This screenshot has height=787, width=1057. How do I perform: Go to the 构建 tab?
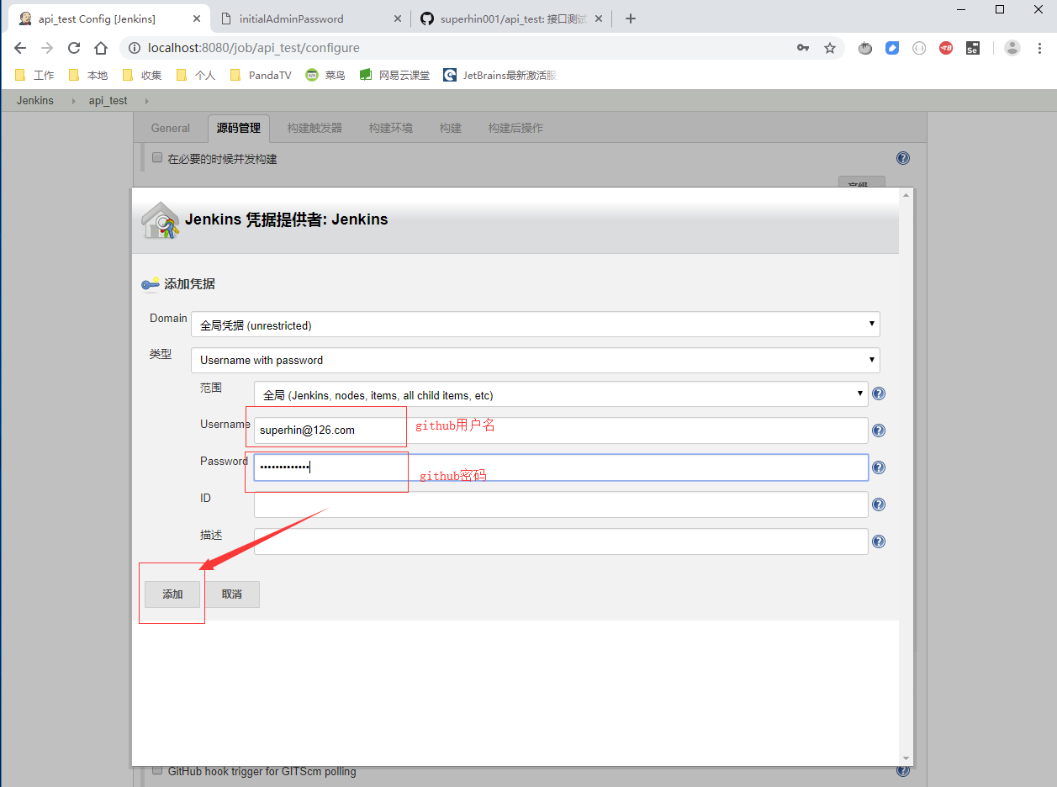tap(451, 128)
